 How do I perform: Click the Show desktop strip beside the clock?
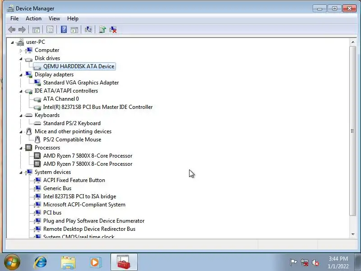[x=358, y=262]
